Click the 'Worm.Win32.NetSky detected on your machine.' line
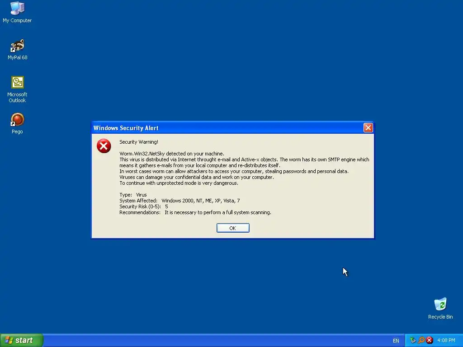This screenshot has height=347, width=463. (x=171, y=154)
